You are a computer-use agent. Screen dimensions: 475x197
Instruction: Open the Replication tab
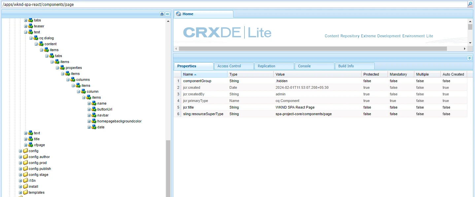coord(274,66)
